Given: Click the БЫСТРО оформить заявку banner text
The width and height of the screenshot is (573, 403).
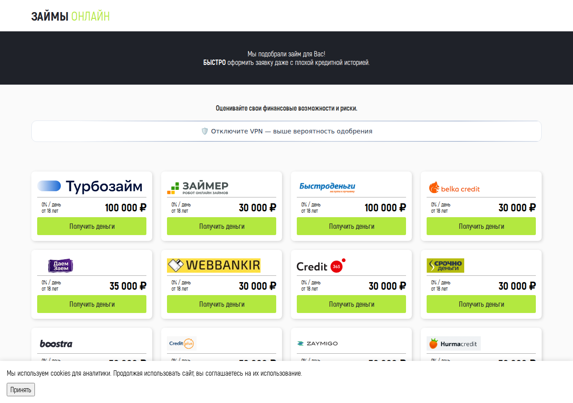Looking at the screenshot, I should (x=286, y=63).
